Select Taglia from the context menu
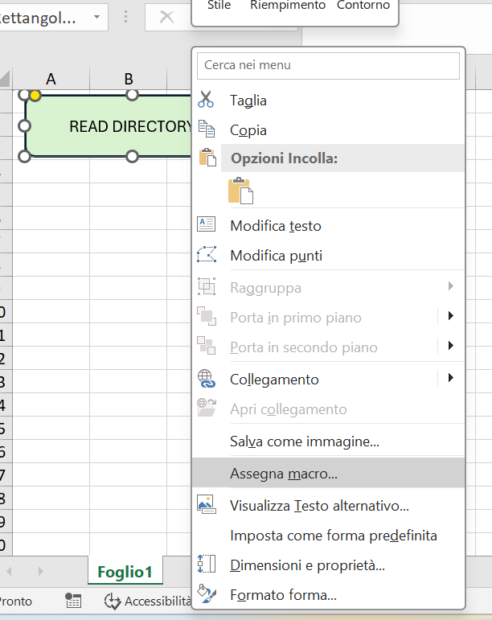492x620 pixels. 328,101
